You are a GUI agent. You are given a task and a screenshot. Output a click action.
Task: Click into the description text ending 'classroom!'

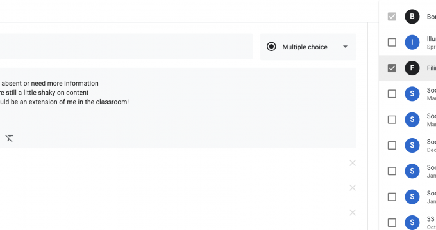(178, 107)
